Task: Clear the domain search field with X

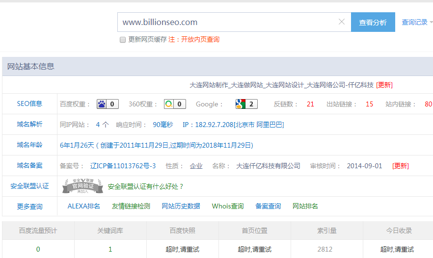Action: pos(342,22)
